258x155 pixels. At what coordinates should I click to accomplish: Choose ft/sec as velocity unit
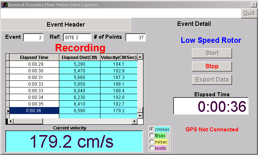(x=151, y=136)
